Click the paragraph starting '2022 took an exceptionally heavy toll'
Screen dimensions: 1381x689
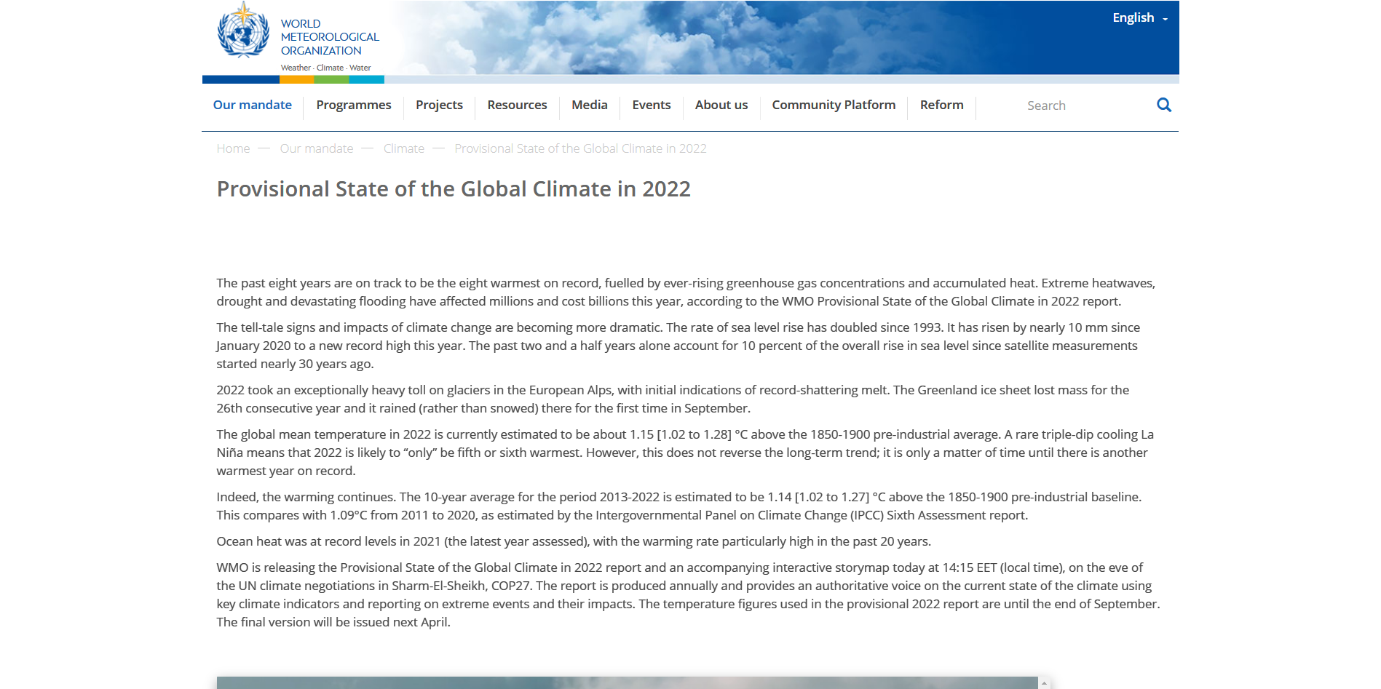pyautogui.click(x=673, y=399)
